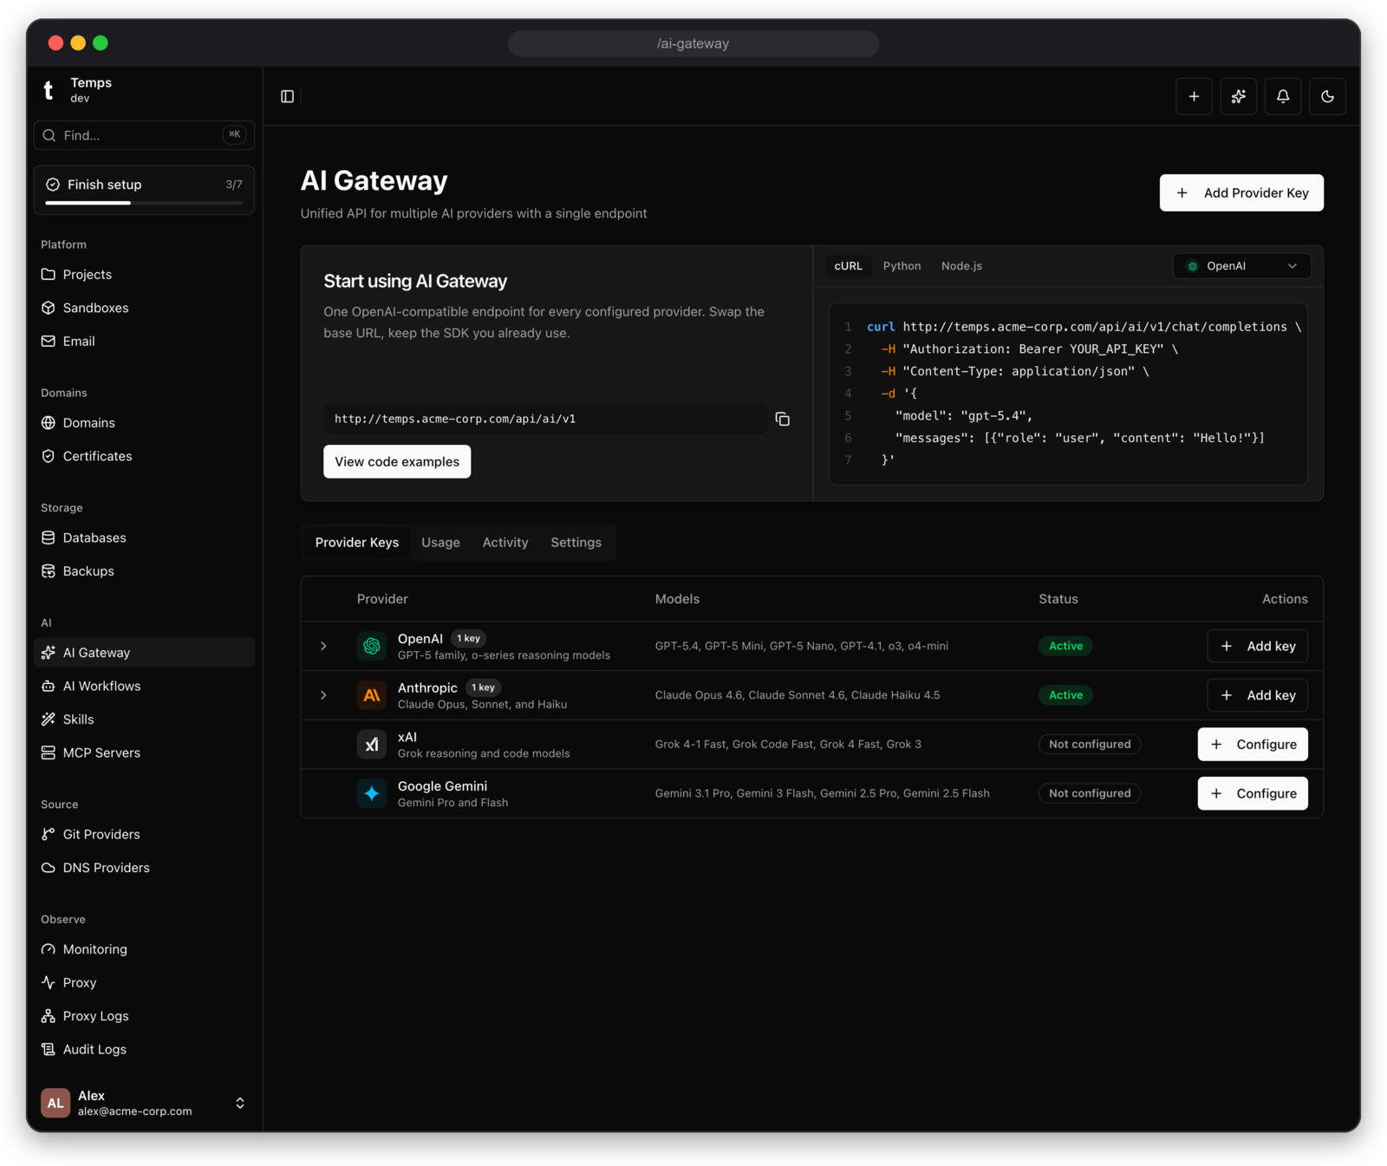1387x1166 pixels.
Task: Switch to the Usage tab
Action: tap(440, 543)
